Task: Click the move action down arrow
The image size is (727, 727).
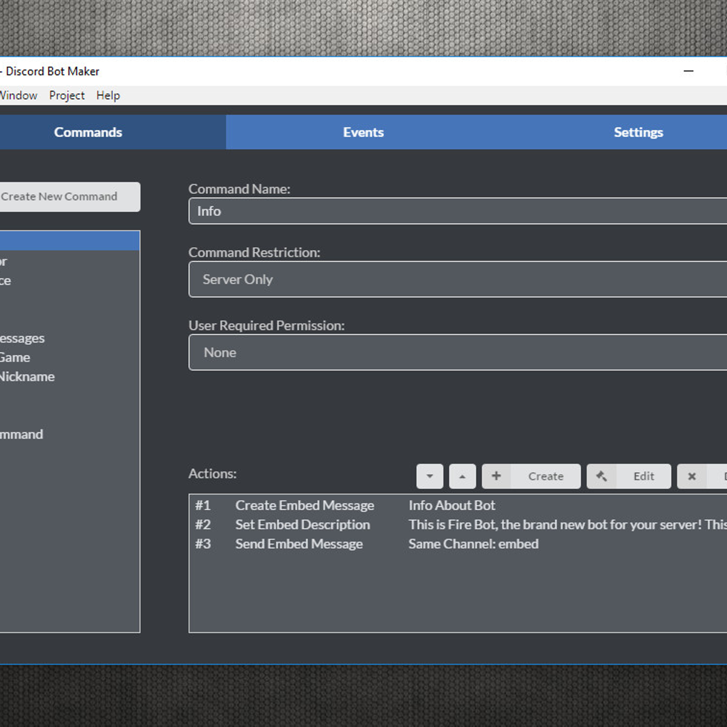Action: [x=430, y=476]
